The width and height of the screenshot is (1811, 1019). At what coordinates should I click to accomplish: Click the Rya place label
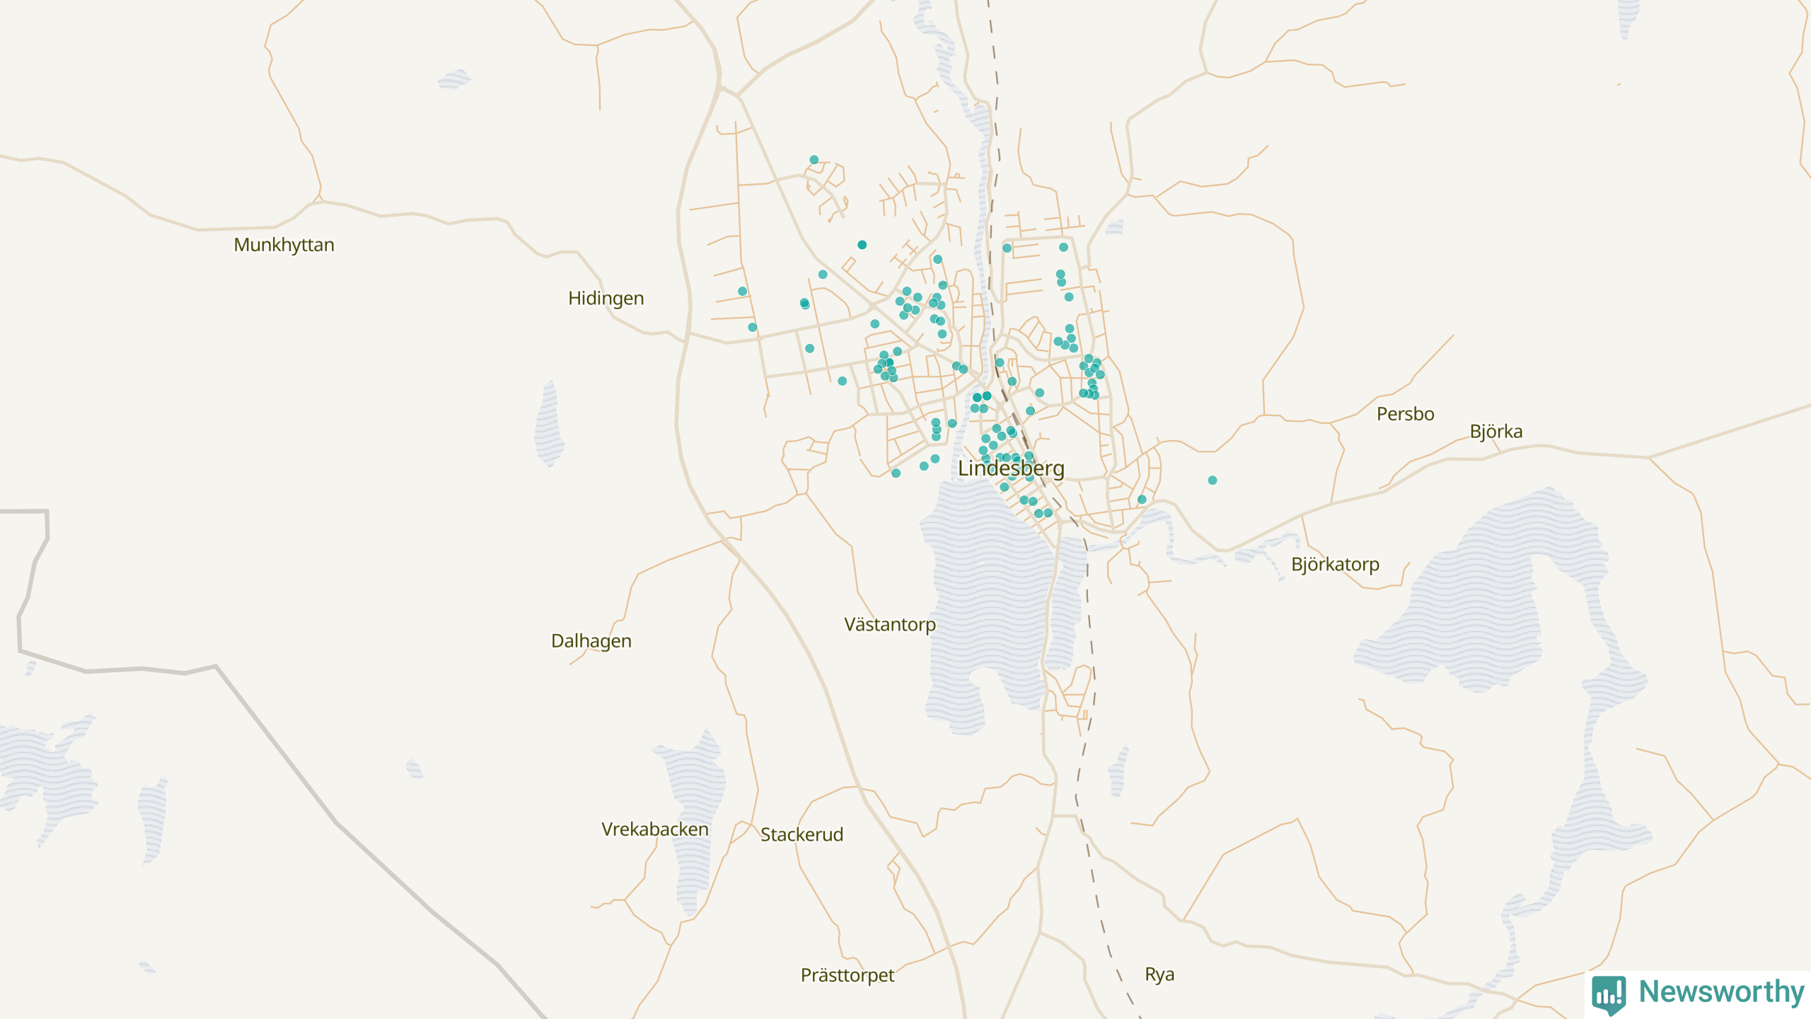pyautogui.click(x=1159, y=975)
